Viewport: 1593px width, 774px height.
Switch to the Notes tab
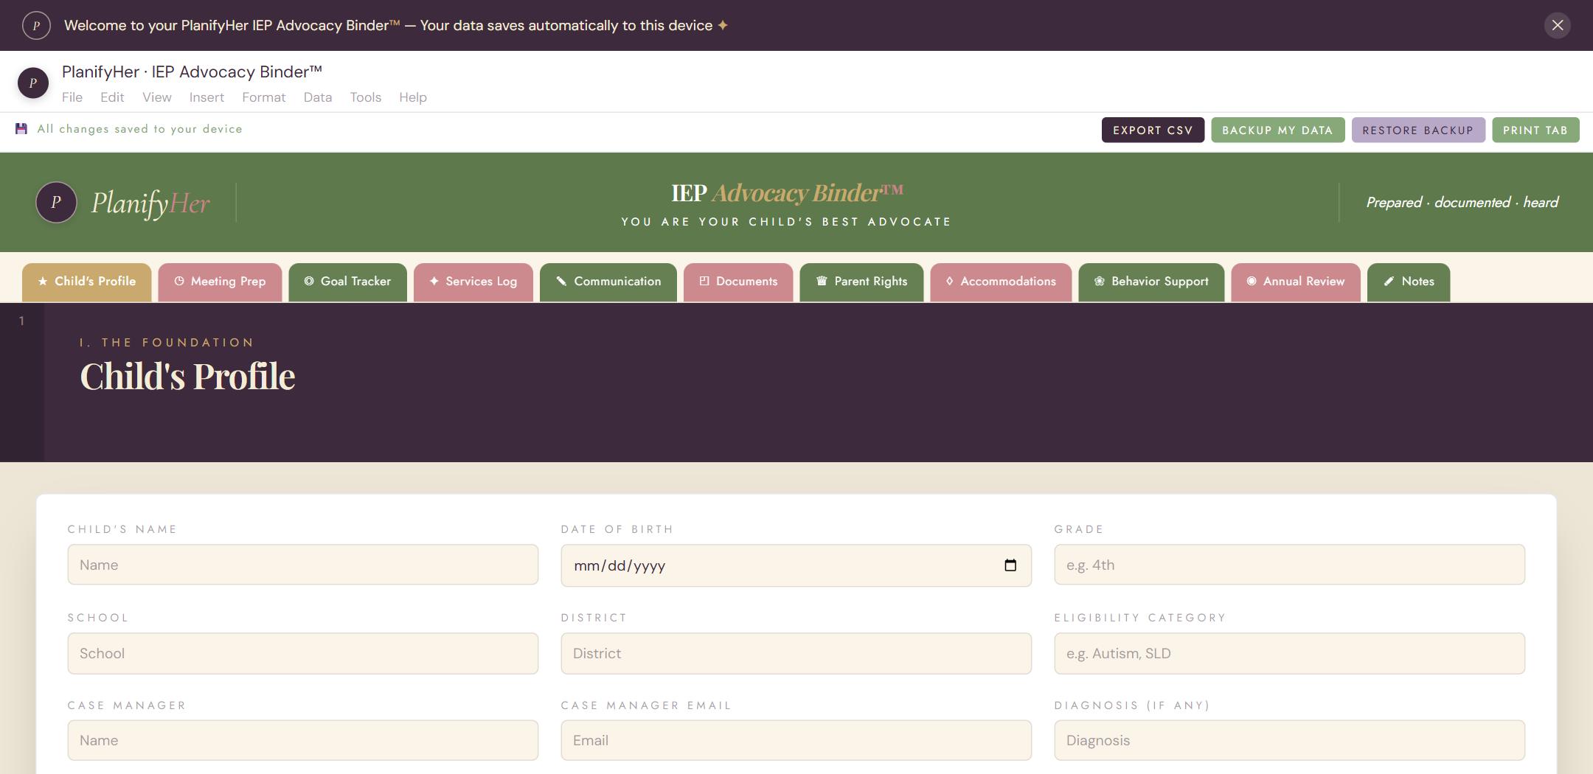1409,282
